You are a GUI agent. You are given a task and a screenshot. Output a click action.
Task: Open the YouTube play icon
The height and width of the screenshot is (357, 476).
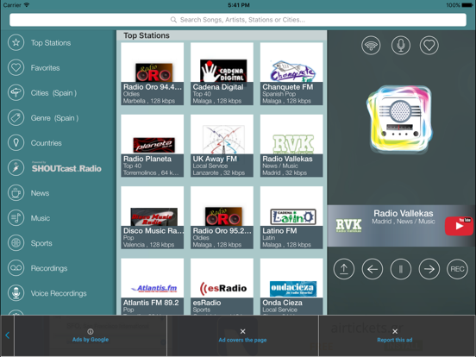pyautogui.click(x=459, y=226)
